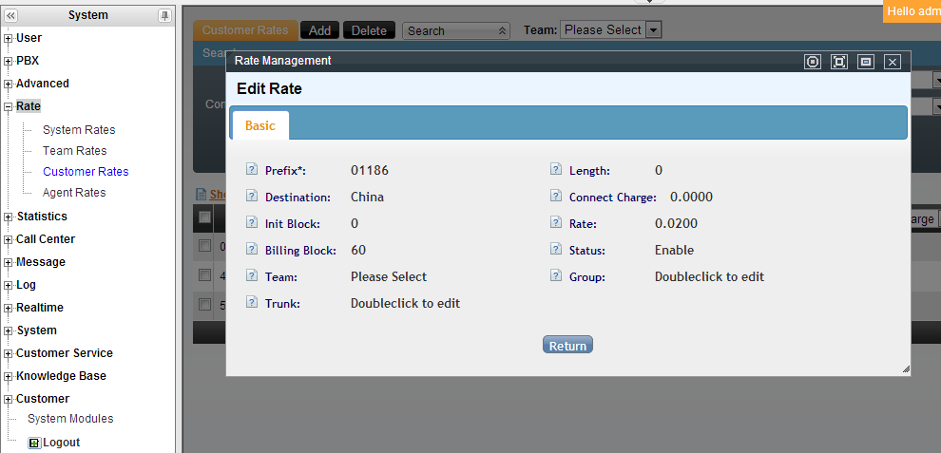Click the Search field in toolbar
This screenshot has width=941, height=453.
tap(449, 30)
